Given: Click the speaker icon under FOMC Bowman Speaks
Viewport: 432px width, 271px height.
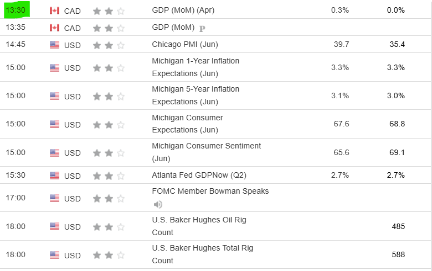Looking at the screenshot, I should click(158, 204).
